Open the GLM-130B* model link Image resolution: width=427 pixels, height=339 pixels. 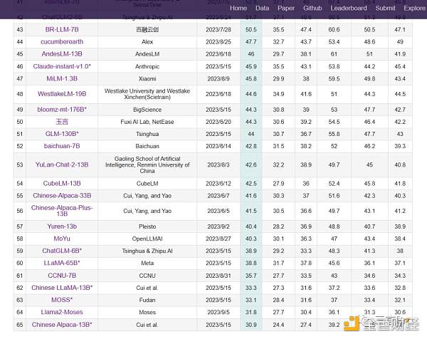tap(62, 134)
